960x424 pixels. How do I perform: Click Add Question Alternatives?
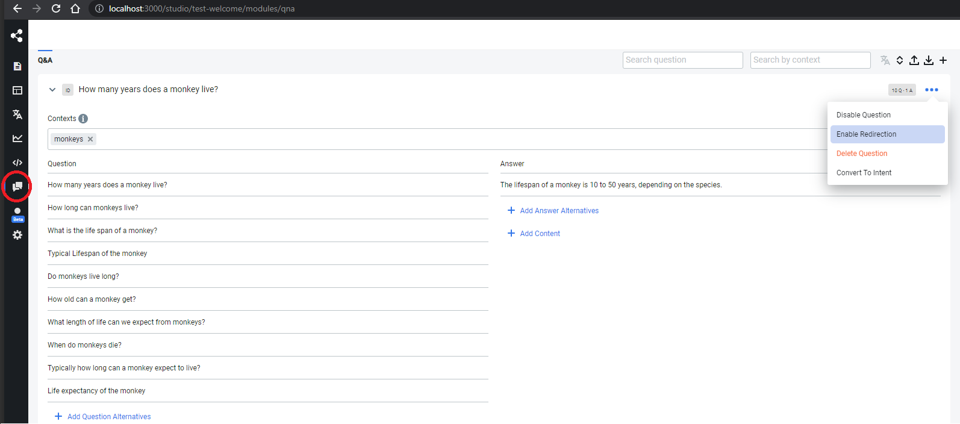[109, 417]
